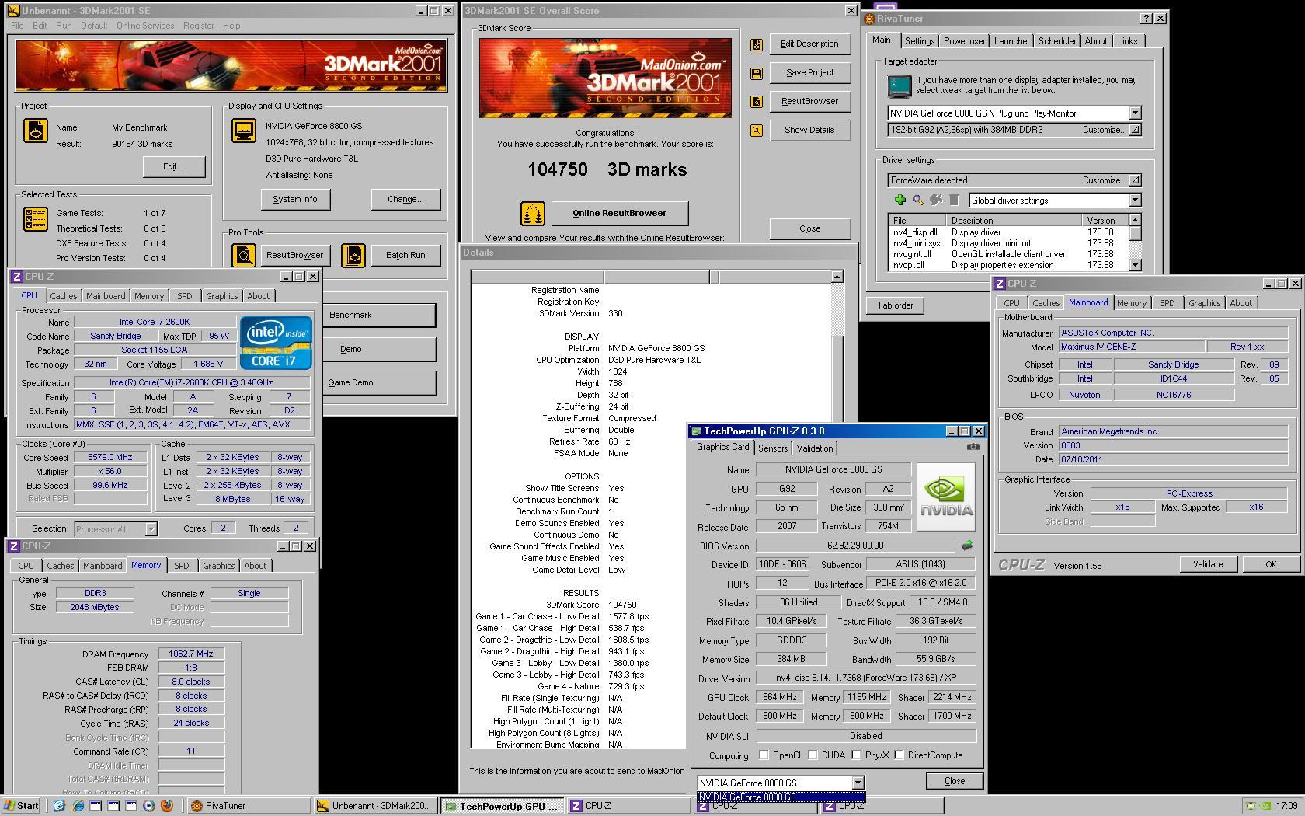
Task: Toggle the OpenCL checkbox in GPU-Z
Action: pyautogui.click(x=764, y=755)
